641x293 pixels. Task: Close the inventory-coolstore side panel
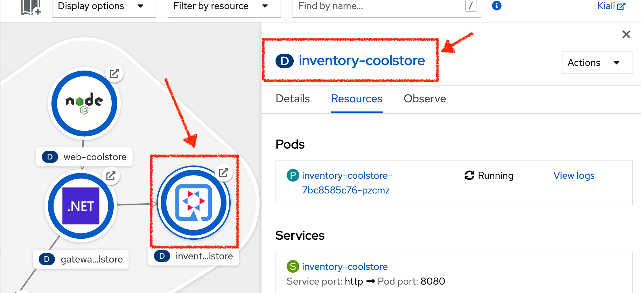pyautogui.click(x=626, y=34)
